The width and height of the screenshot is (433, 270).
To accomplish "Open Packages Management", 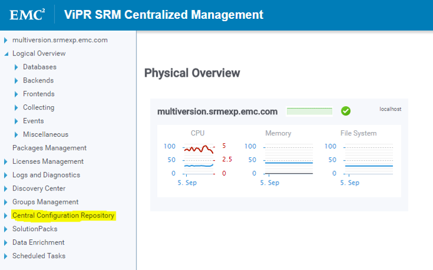I will pos(50,148).
